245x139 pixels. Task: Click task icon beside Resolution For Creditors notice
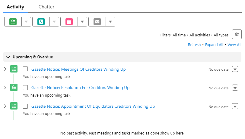(x=14, y=88)
